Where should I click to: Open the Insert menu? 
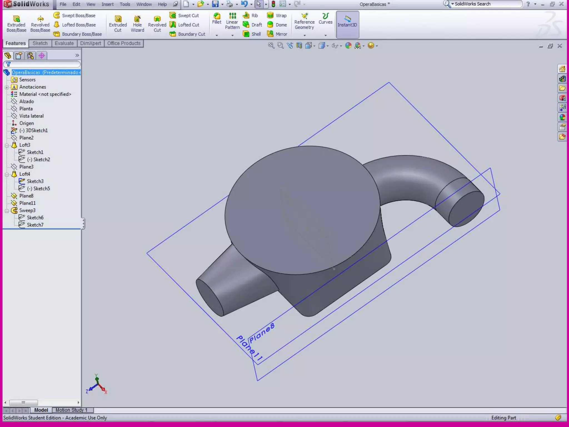[108, 4]
